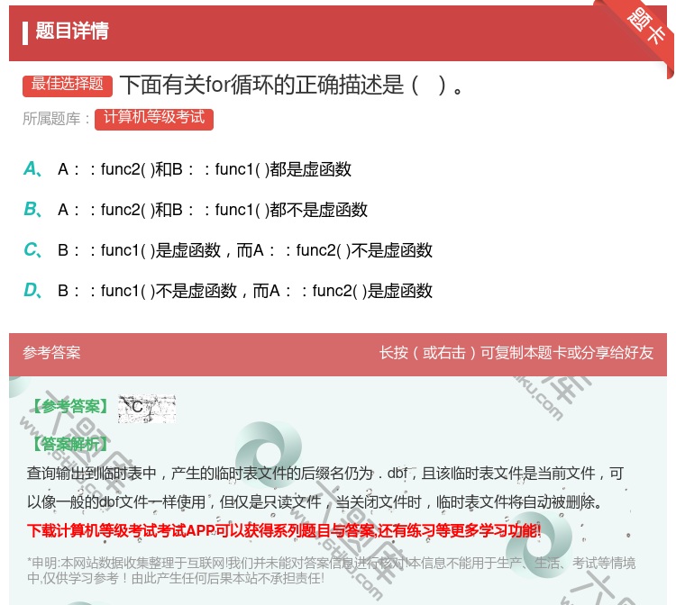Click the 【参考答案】 green label
The height and width of the screenshot is (605, 676).
click(70, 406)
